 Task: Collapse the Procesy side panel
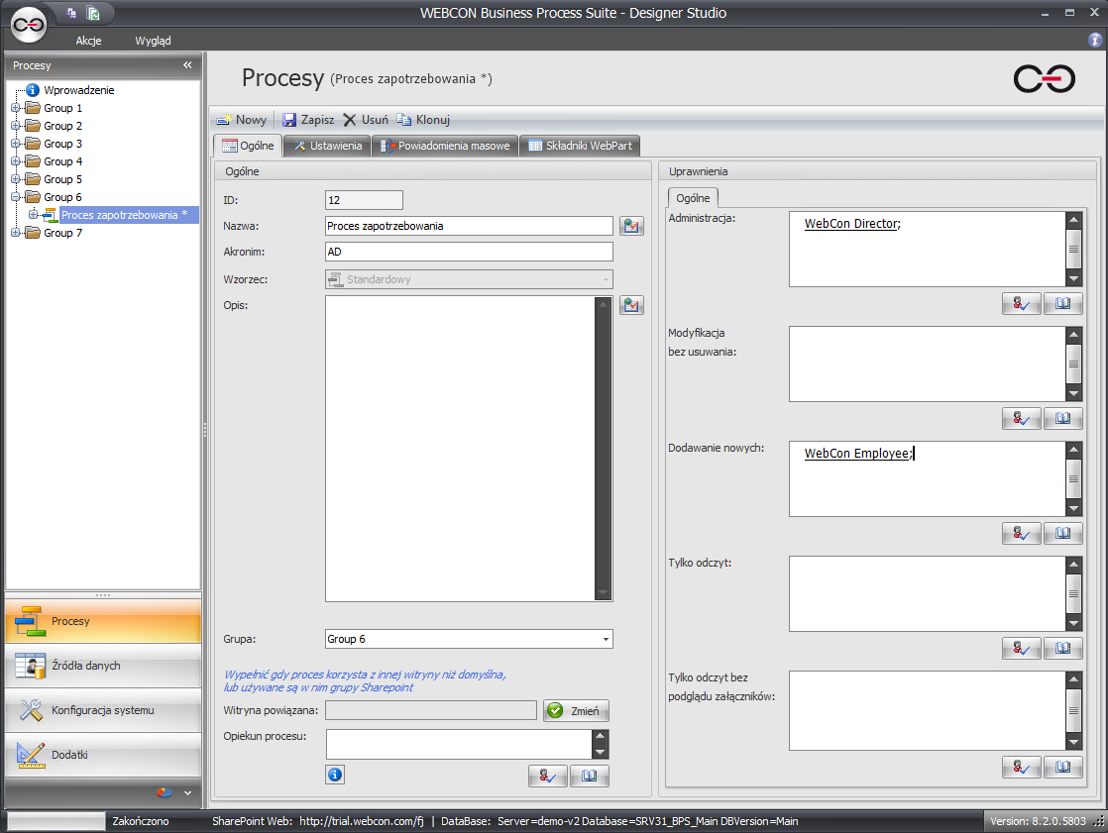(x=187, y=65)
